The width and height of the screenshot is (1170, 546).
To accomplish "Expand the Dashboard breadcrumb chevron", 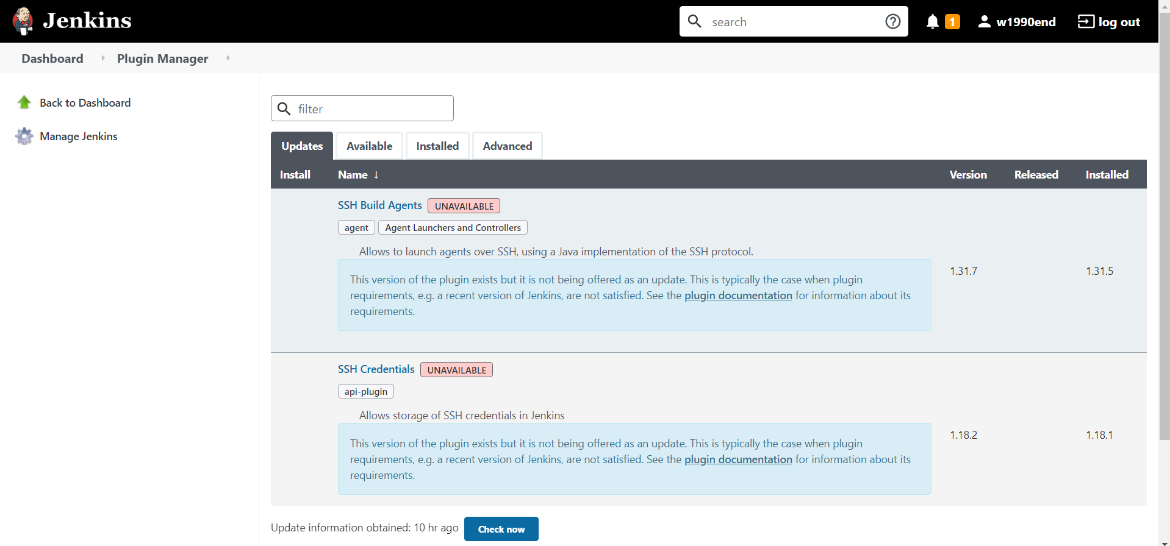I will pos(103,58).
